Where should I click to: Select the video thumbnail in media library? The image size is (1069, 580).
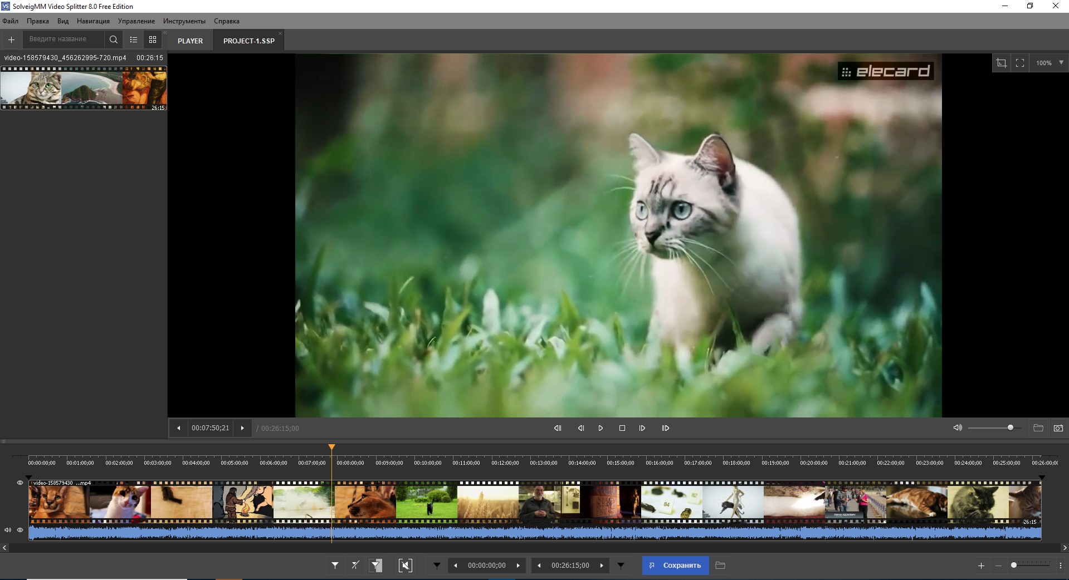click(x=84, y=88)
